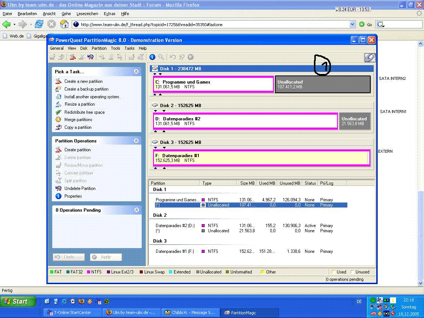The width and height of the screenshot is (424, 318).
Task: Click NTFS pink legend swatch
Action: coord(88,272)
